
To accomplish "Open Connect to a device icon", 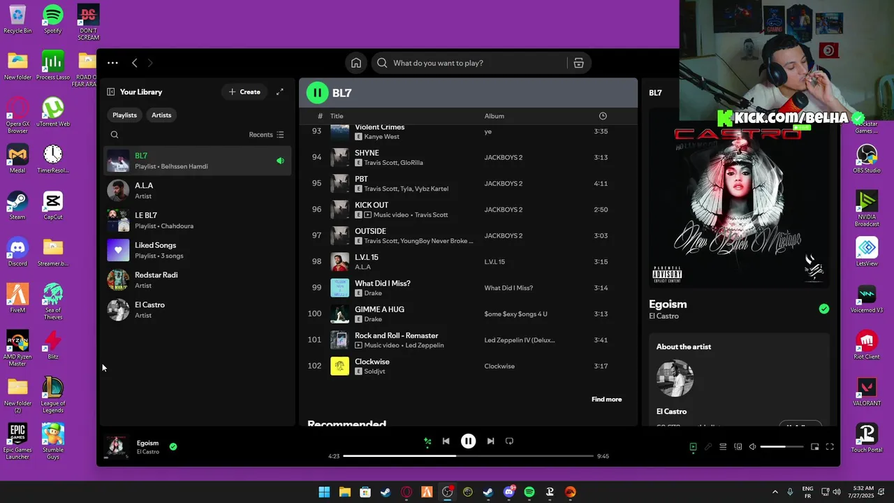I will point(738,447).
